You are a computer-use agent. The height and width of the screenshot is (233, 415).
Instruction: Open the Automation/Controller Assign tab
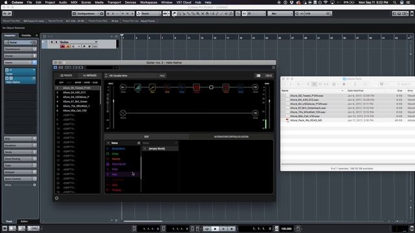click(x=231, y=137)
